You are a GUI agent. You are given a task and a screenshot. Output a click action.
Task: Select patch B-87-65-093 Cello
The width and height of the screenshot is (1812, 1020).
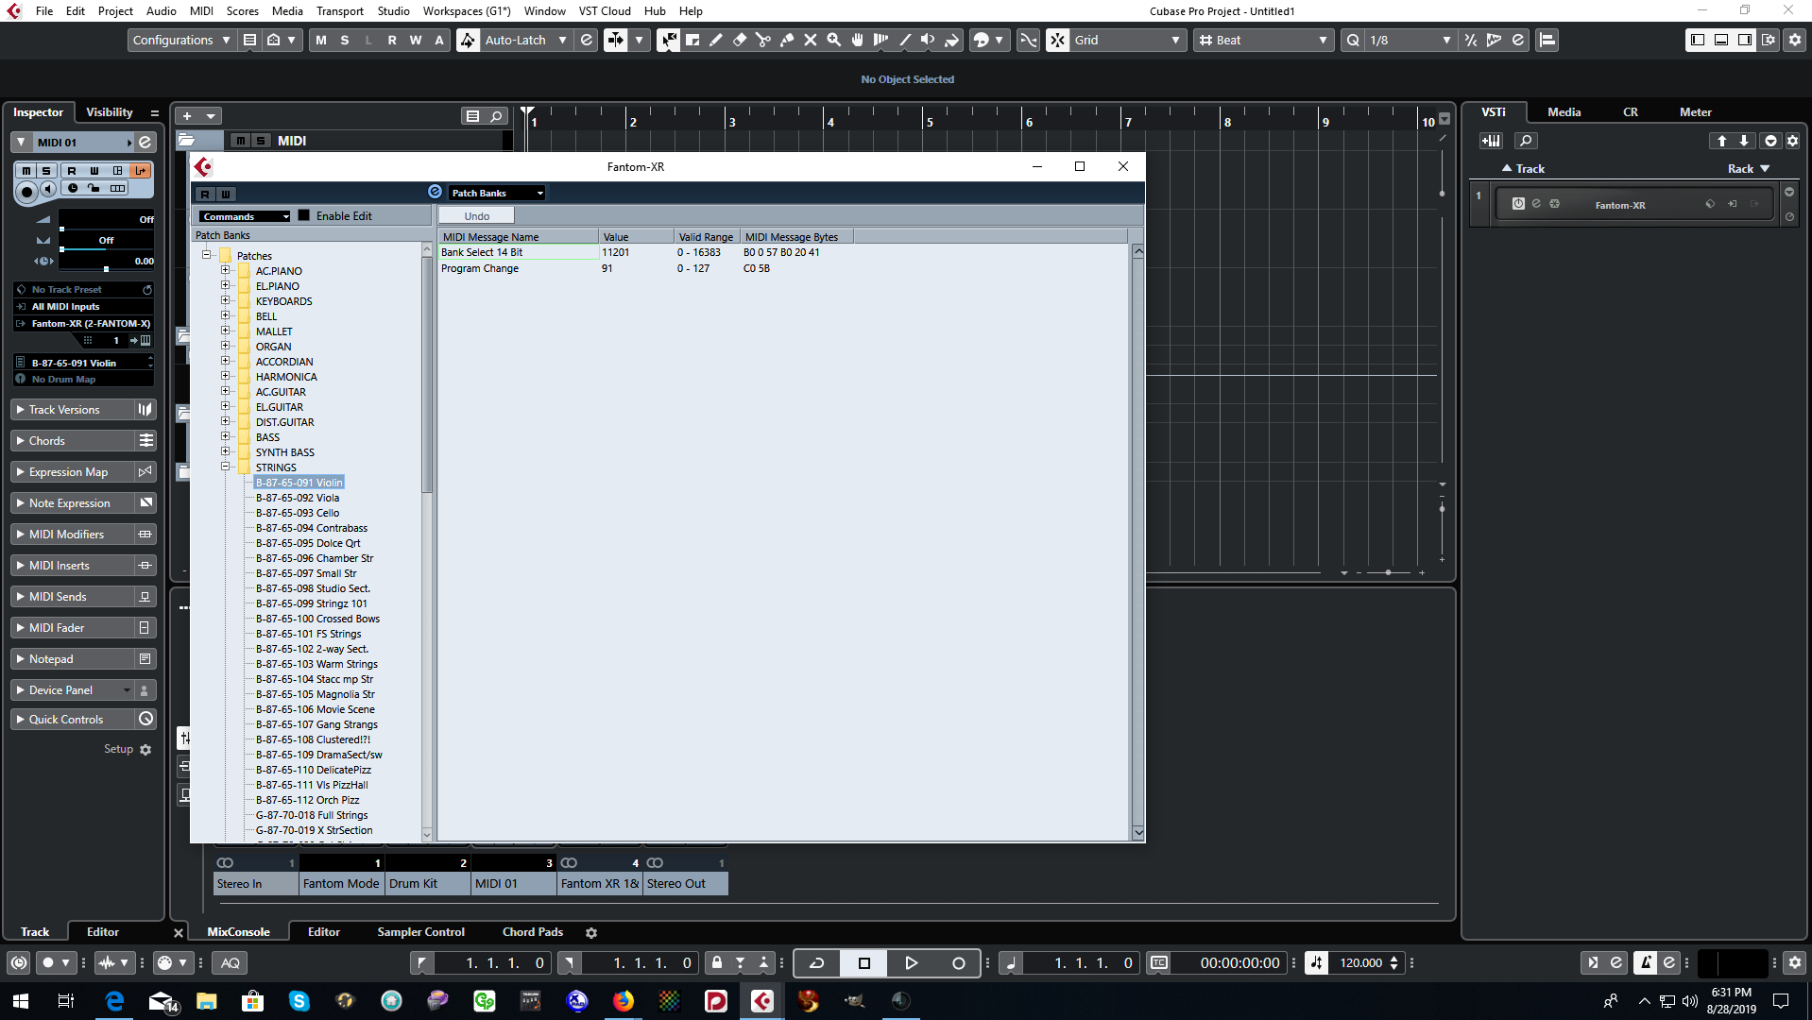point(298,513)
